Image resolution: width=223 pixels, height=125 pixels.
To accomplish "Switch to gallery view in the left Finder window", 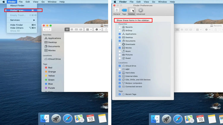I will pos(81,30).
